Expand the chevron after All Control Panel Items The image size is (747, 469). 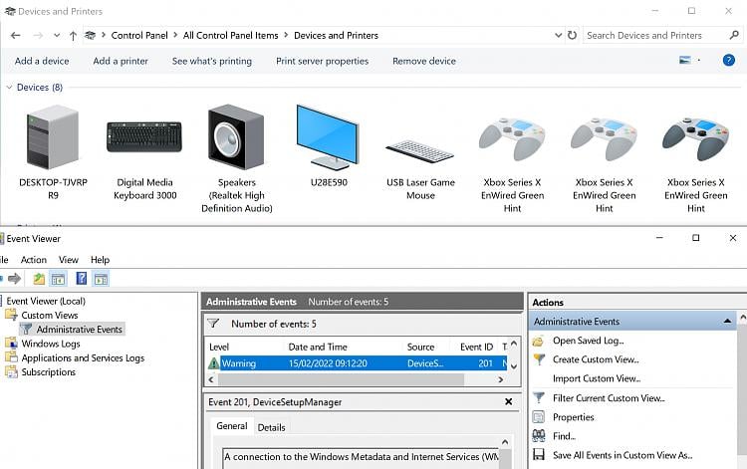pyautogui.click(x=286, y=35)
